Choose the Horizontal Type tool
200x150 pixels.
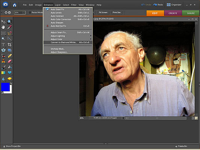[x=3, y=45]
